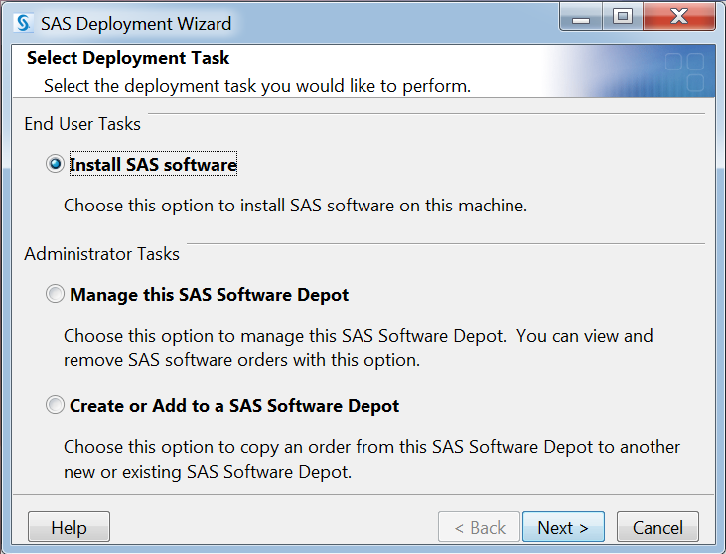Select the Install SAS software radio button
The height and width of the screenshot is (554, 726).
click(55, 164)
